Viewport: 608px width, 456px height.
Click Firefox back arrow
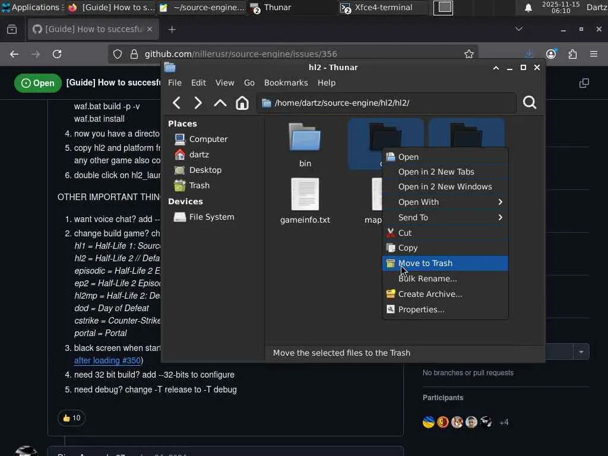coord(14,54)
